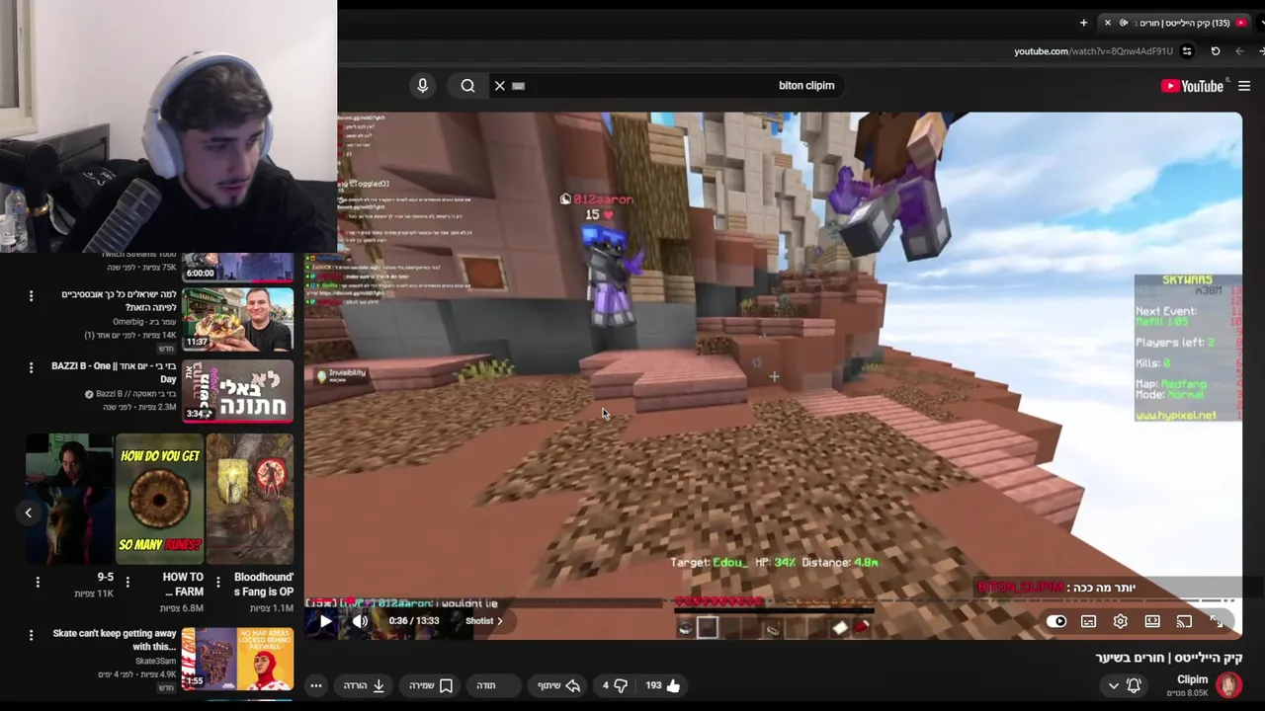Screen dimensions: 1265x711
Task: Click the YouTube search magnifier button
Action: coord(467,86)
